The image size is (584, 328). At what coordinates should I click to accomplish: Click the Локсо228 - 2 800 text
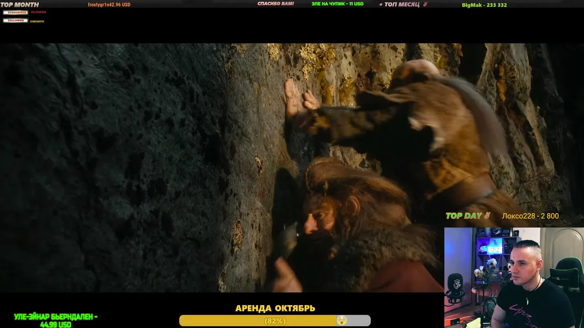(x=530, y=216)
